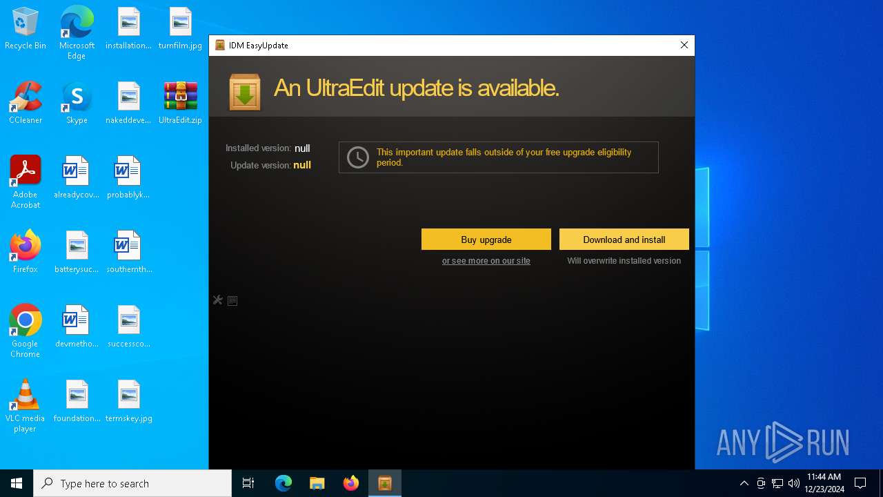The width and height of the screenshot is (883, 497).
Task: Show hidden system tray icons
Action: pos(744,483)
